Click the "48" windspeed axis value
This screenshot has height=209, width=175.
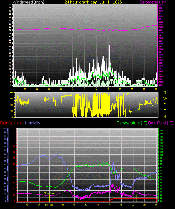click(10, 8)
